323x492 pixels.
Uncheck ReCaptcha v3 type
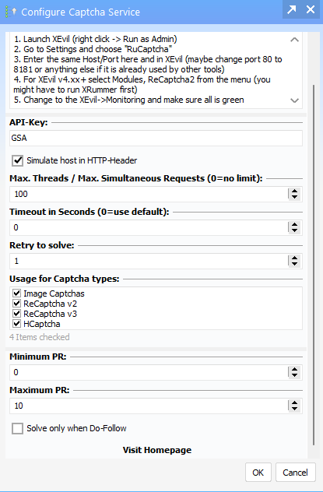[16, 314]
